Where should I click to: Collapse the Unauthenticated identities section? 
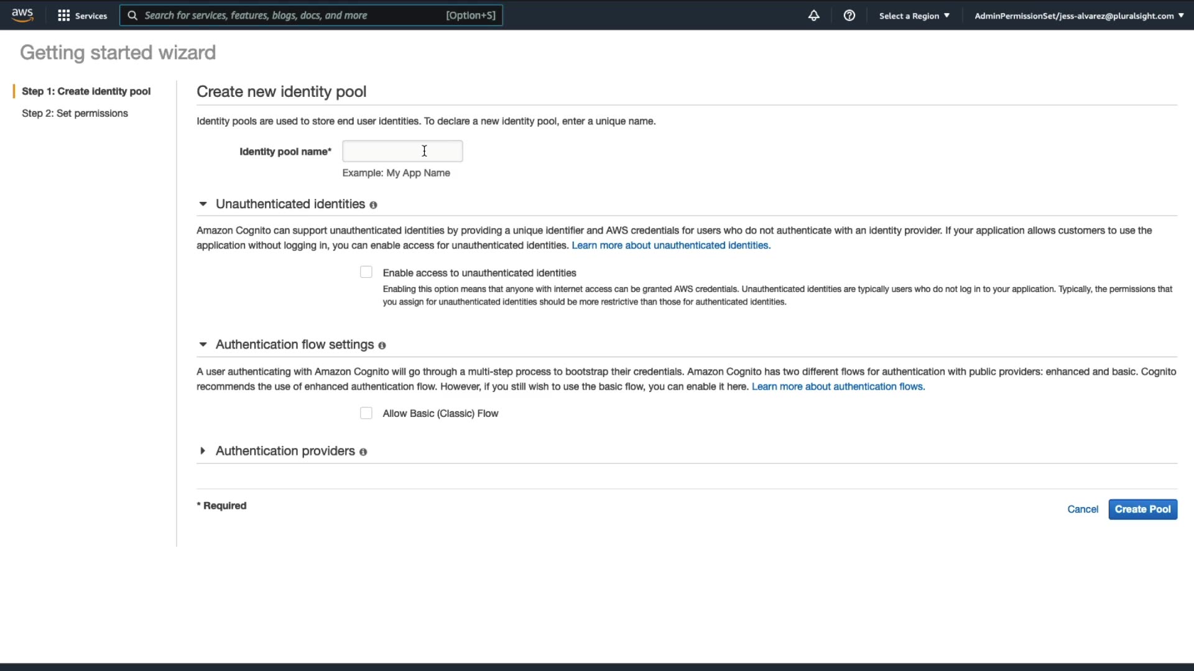click(x=203, y=204)
